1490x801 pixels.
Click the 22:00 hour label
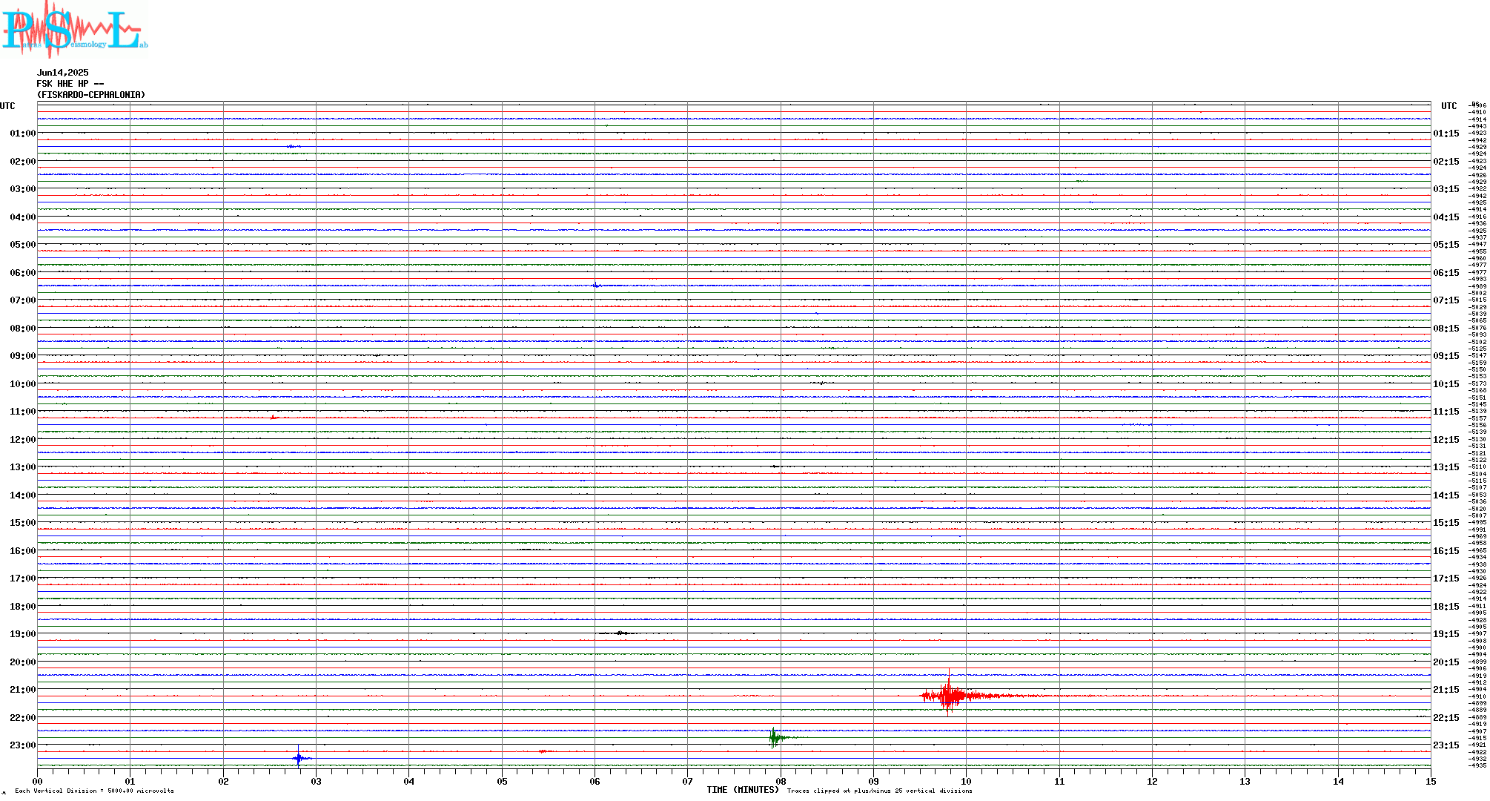point(23,718)
